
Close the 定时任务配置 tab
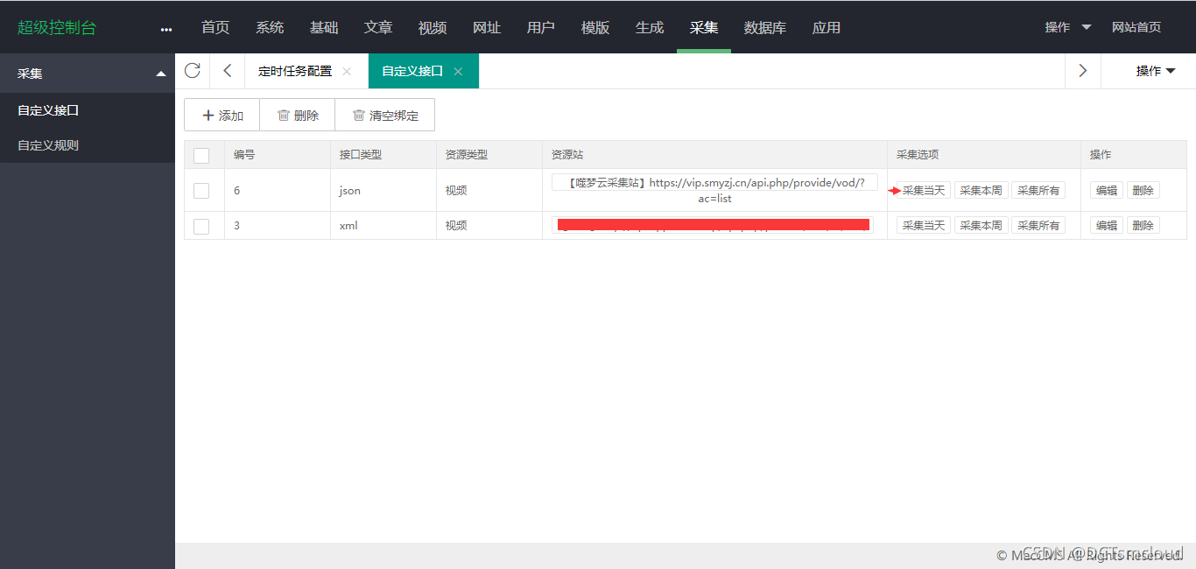coord(347,72)
